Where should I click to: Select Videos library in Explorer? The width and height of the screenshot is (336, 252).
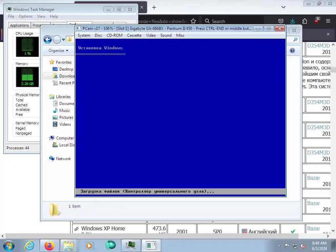click(65, 124)
